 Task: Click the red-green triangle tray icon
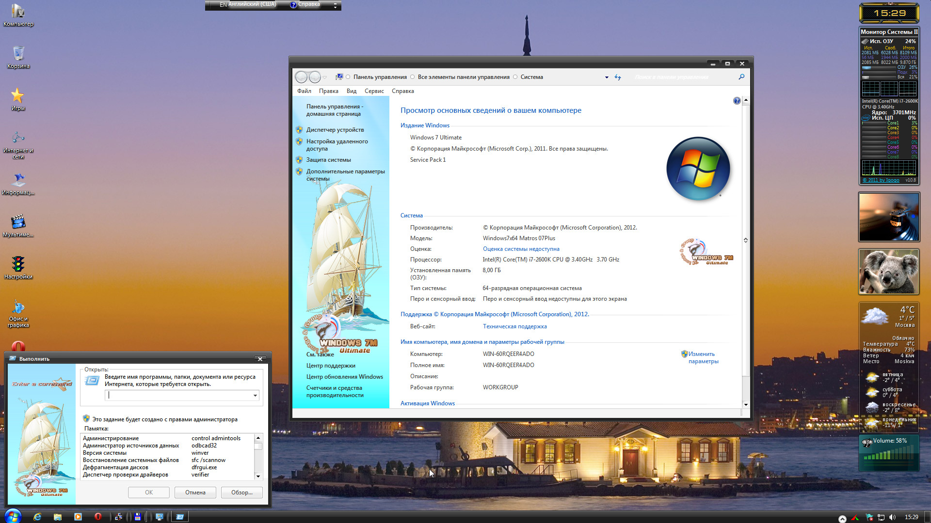pyautogui.click(x=855, y=517)
